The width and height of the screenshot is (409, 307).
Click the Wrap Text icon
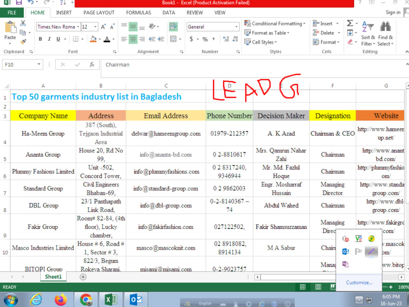coord(173,26)
